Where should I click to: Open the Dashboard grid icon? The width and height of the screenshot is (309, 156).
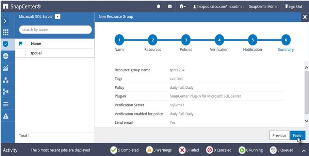[6, 32]
